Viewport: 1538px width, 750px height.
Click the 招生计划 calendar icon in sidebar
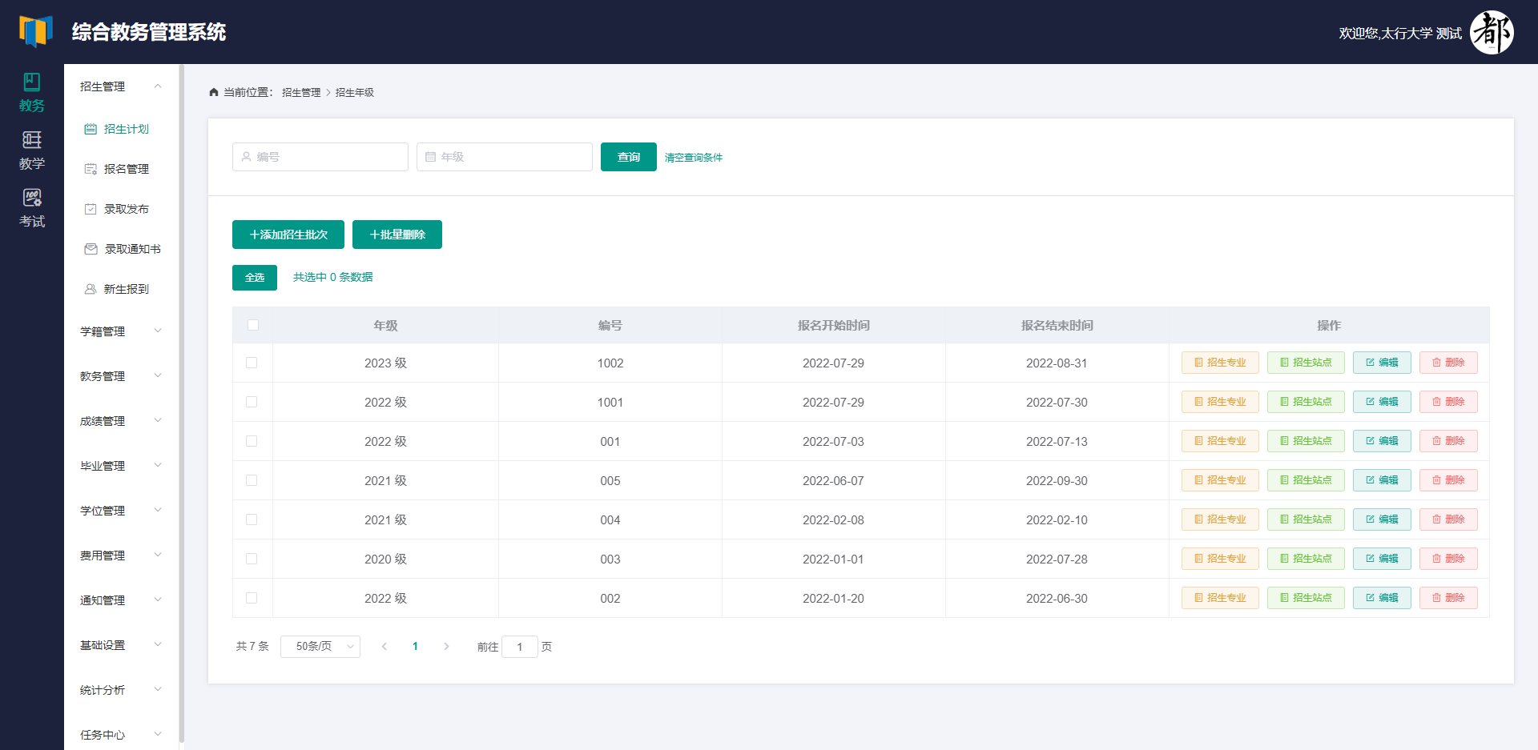(91, 129)
